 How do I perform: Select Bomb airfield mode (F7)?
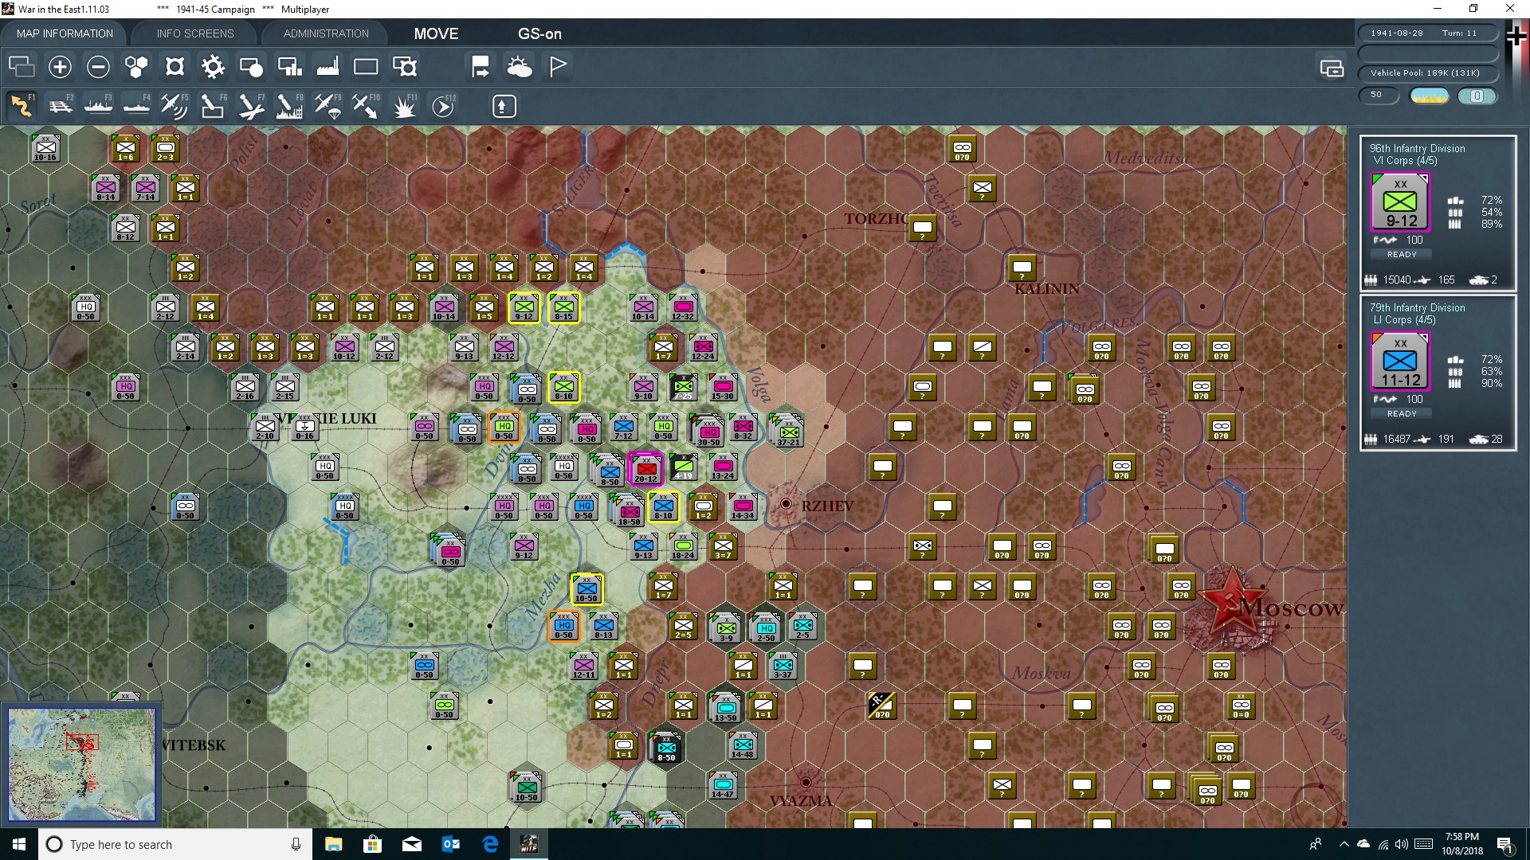click(252, 106)
